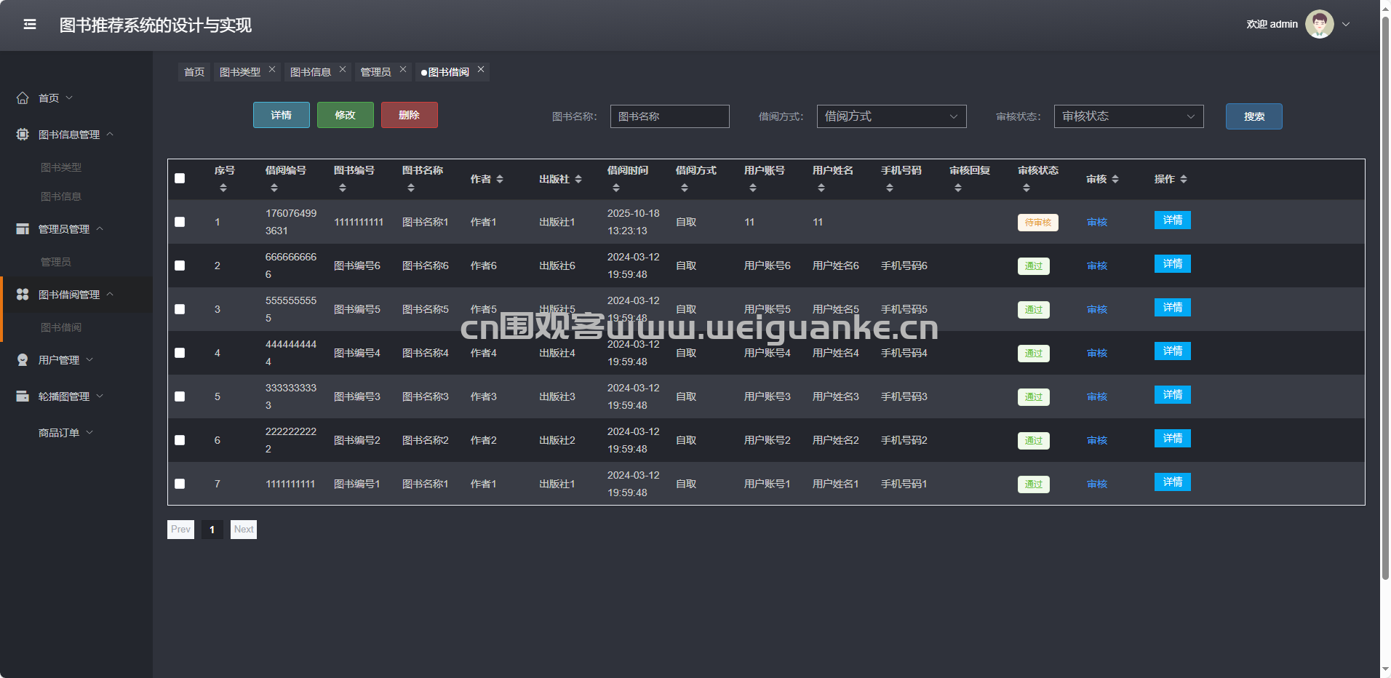This screenshot has height=678, width=1391.
Task: Sort table by 出版社 column arrows
Action: pos(578,179)
